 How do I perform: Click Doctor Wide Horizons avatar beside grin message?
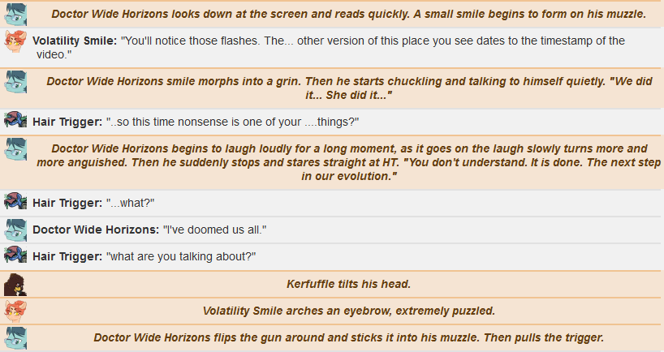point(15,82)
